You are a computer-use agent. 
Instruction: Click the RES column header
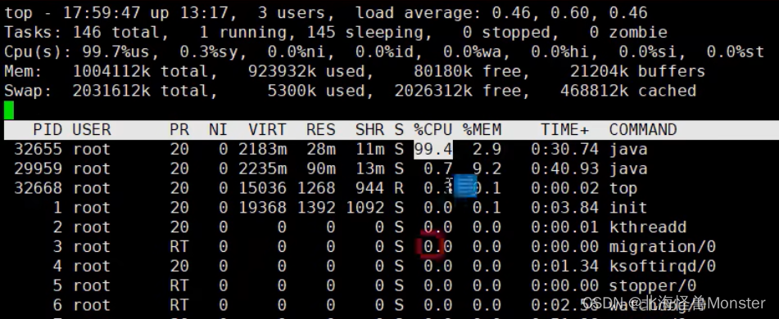pyautogui.click(x=321, y=130)
